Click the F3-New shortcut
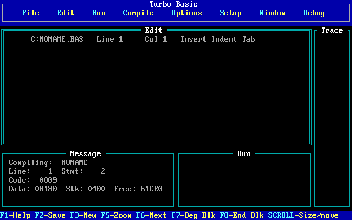Screen dimensions: 352x220 click(83, 215)
